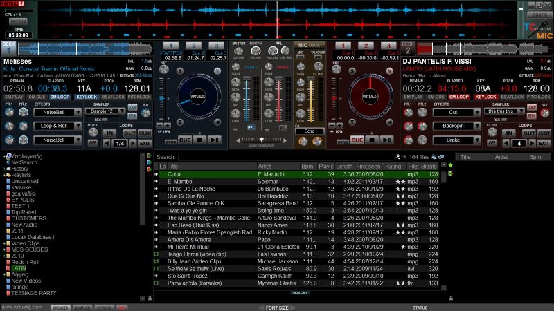The width and height of the screenshot is (554, 311).
Task: Open the Cut effect dropdown on deck 2
Action: pyautogui.click(x=477, y=113)
